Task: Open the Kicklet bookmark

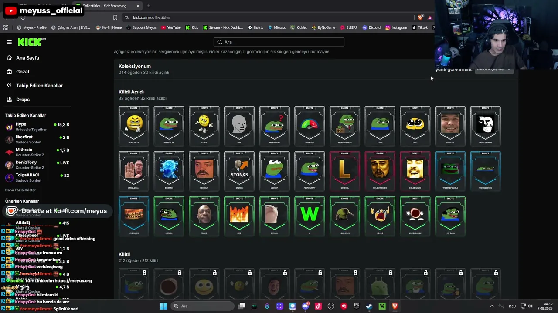Action: [299, 27]
